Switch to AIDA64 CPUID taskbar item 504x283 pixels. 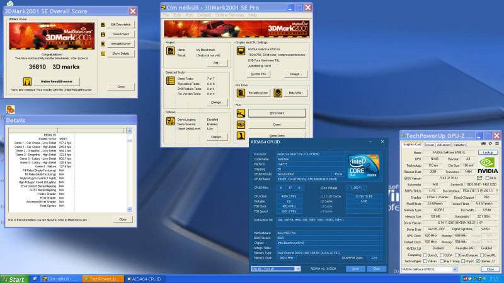pyautogui.click(x=144, y=279)
